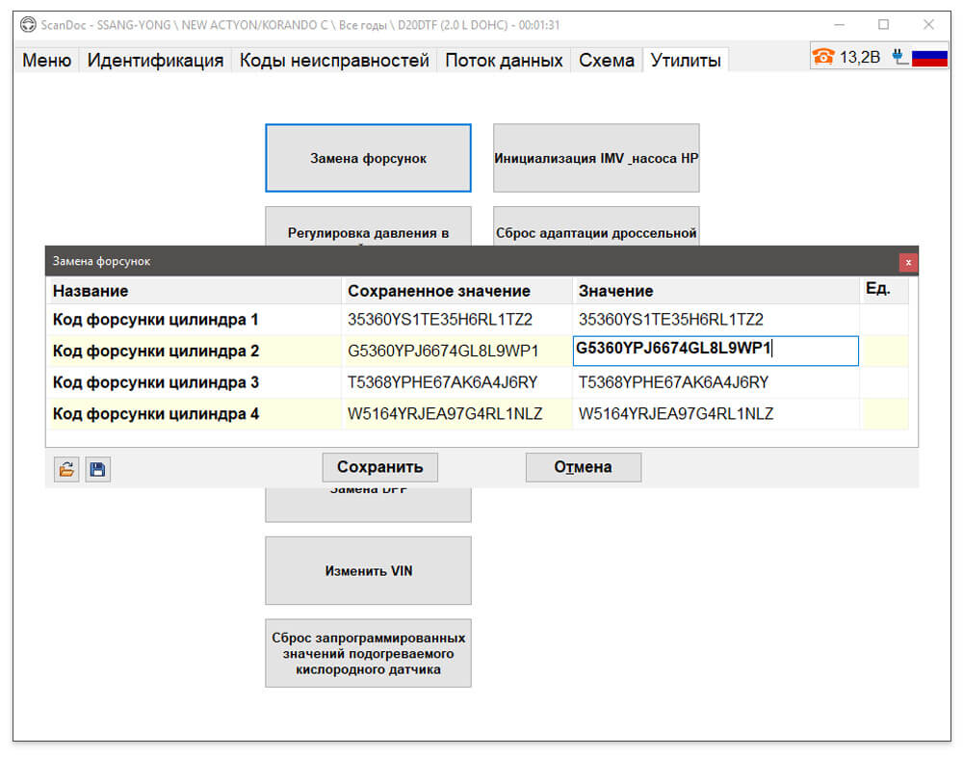Click the Значение column header
The image size is (963, 757).
point(716,291)
